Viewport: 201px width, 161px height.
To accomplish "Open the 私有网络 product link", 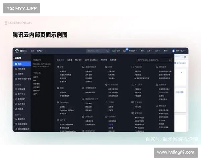I will pyautogui.click(x=112, y=75).
